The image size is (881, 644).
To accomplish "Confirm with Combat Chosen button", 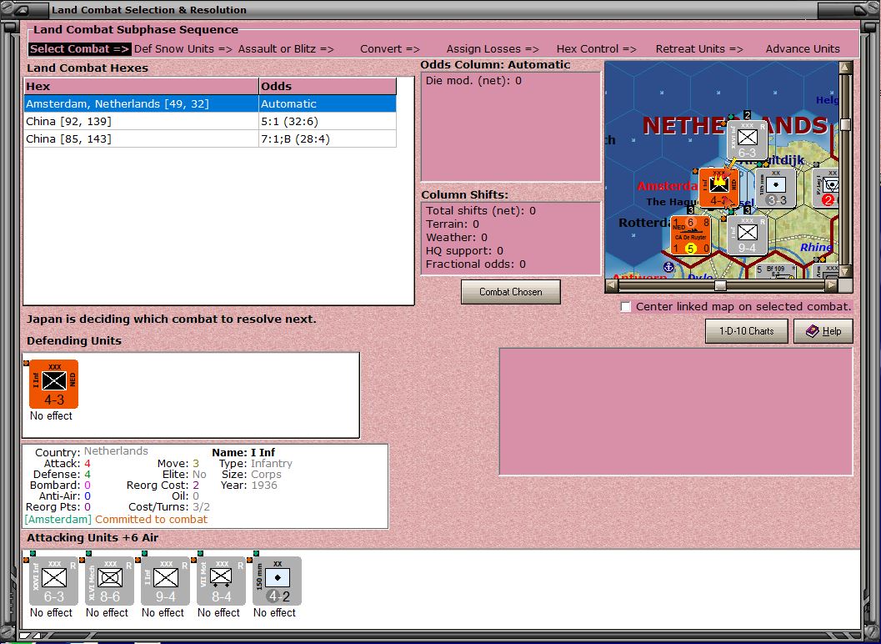I will pyautogui.click(x=511, y=292).
